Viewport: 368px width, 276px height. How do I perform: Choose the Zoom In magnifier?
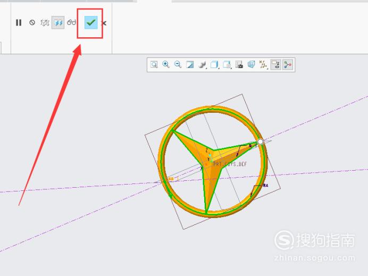(x=166, y=64)
